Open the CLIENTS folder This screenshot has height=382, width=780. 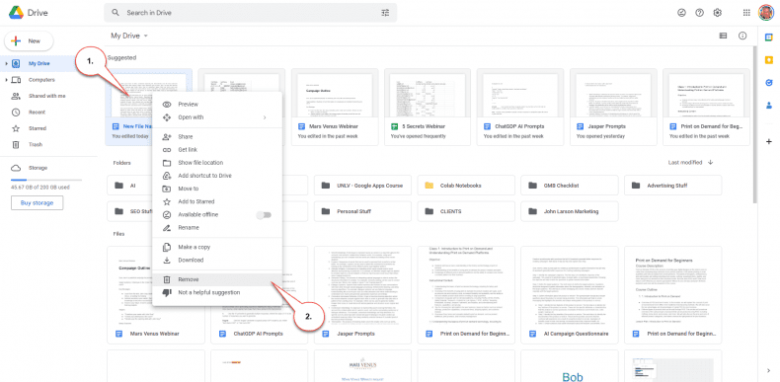pyautogui.click(x=466, y=211)
